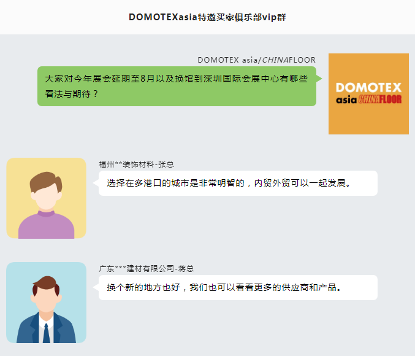
Task: Click the purple sweater on first avatar
Action: 47,225
